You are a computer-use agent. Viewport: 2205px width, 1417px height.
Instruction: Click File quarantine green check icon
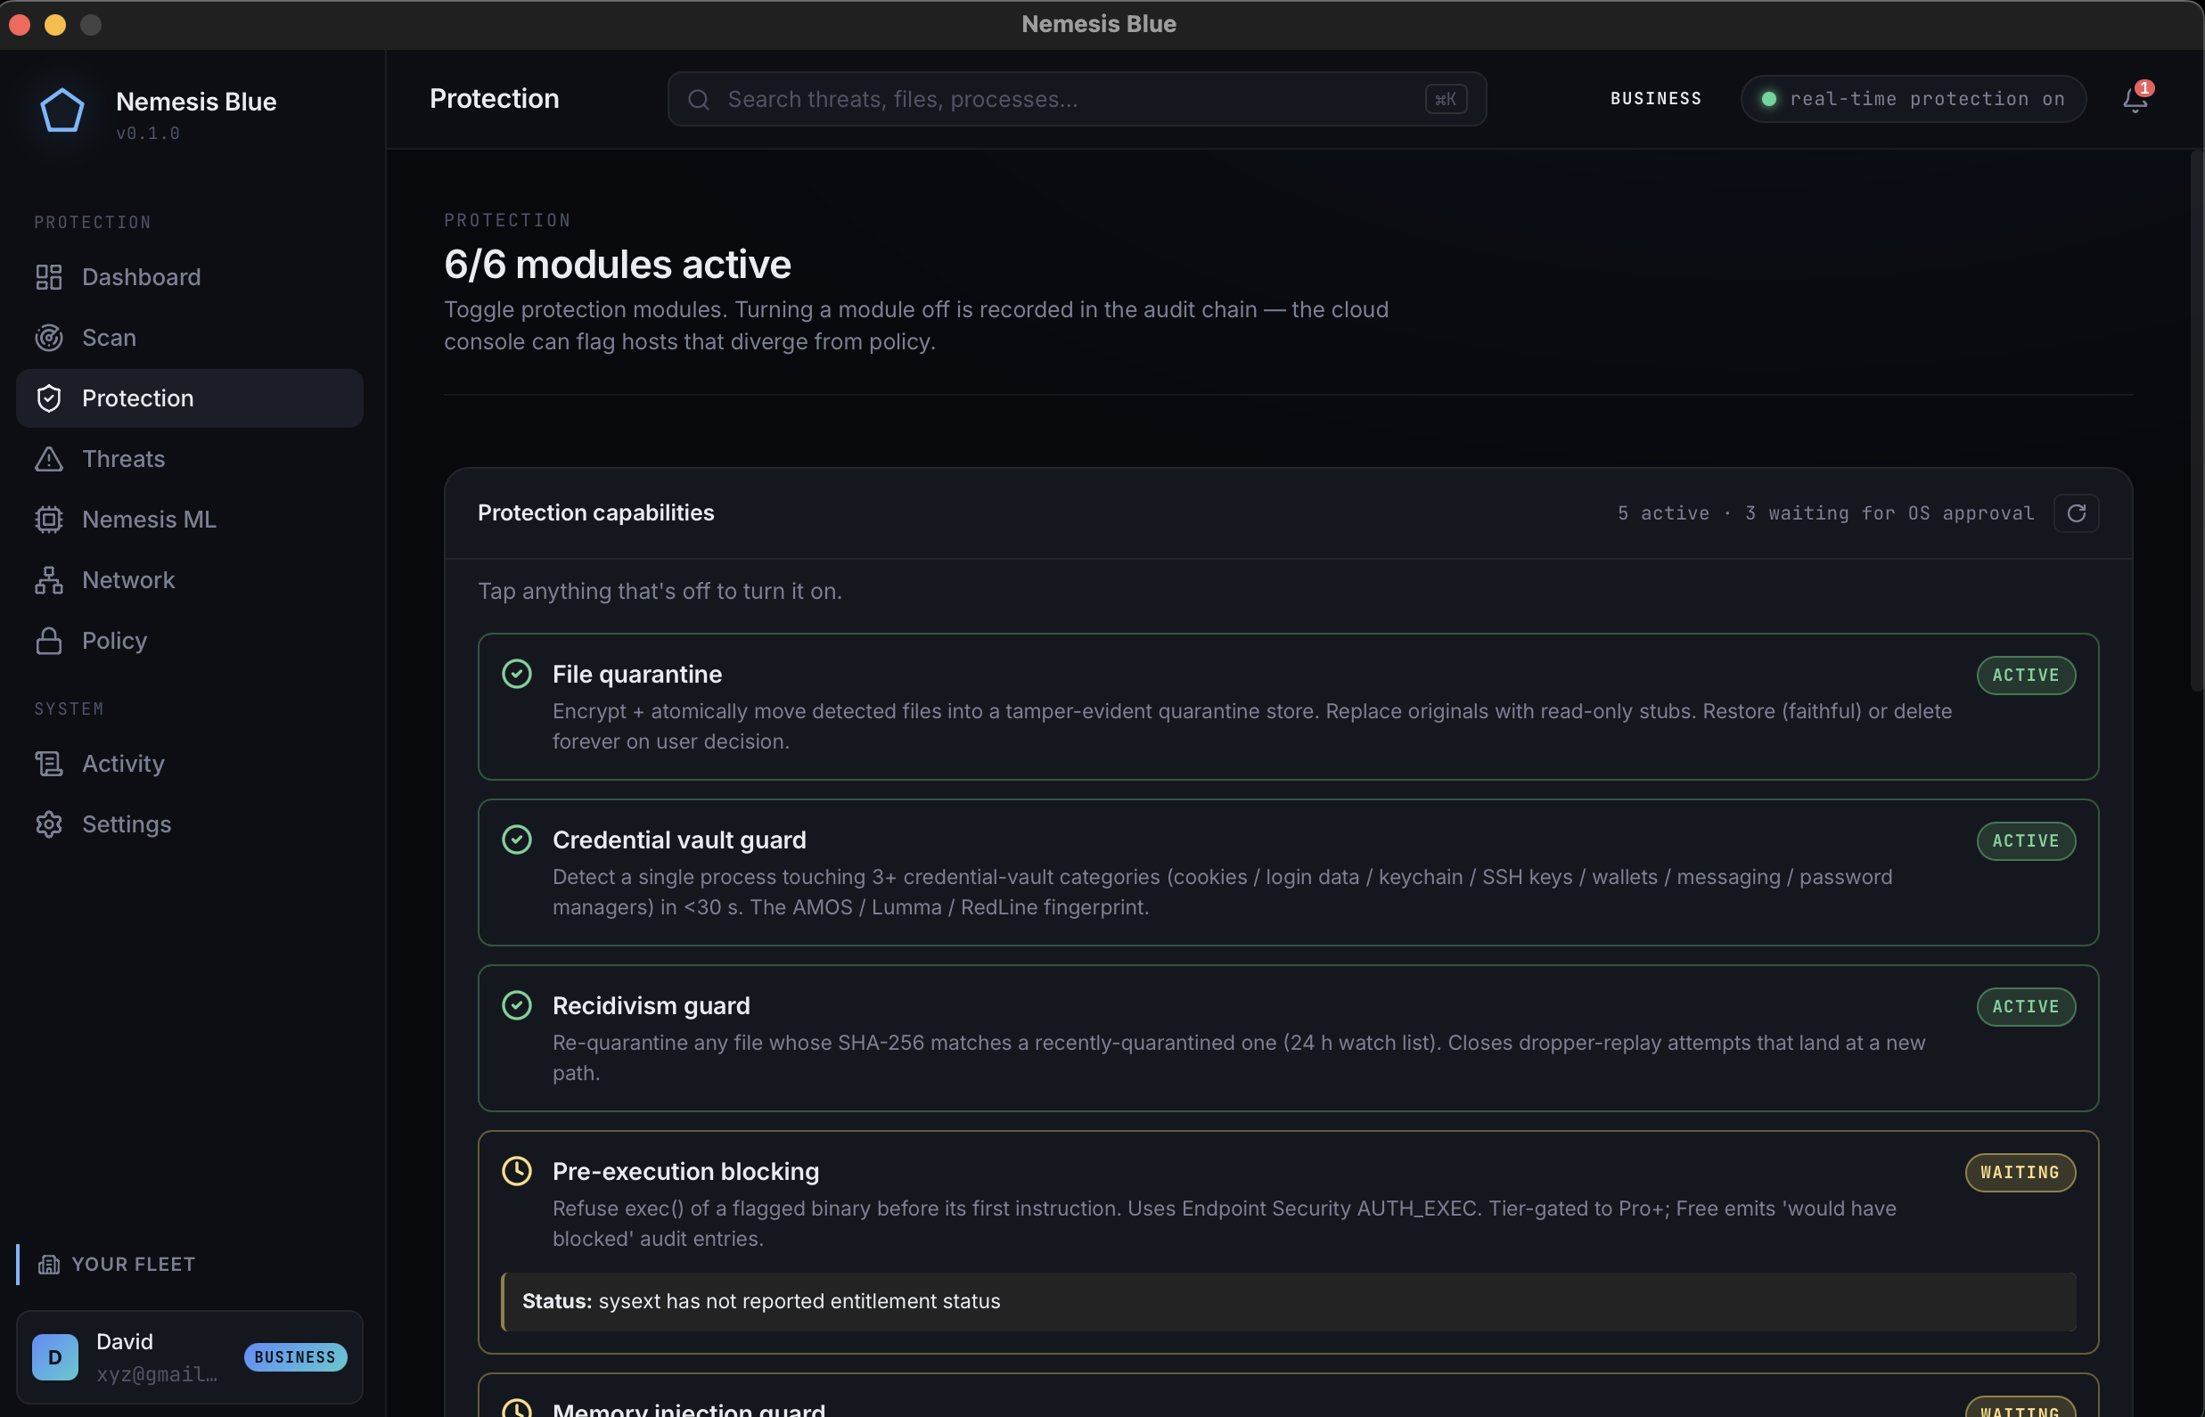517,674
